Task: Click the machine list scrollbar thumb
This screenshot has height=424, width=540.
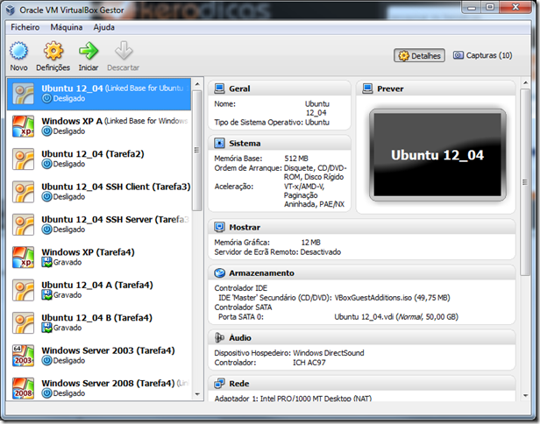Action: [x=197, y=151]
